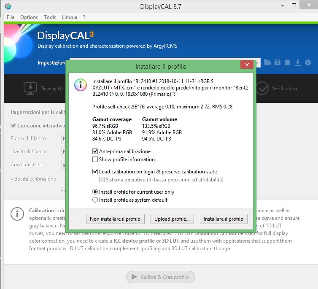
Task: Toggle Anteprima calibrazione checkbox
Action: (x=95, y=151)
